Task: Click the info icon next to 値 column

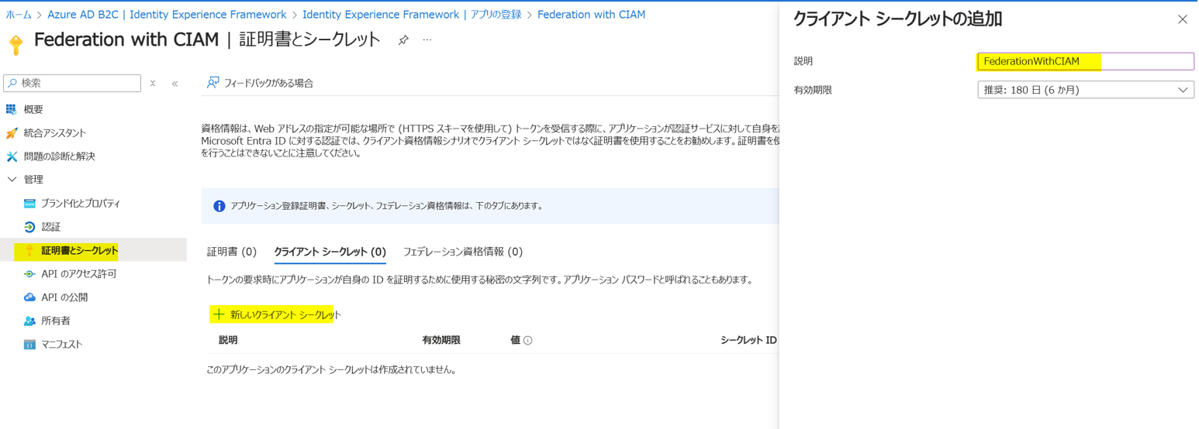Action: click(x=527, y=341)
